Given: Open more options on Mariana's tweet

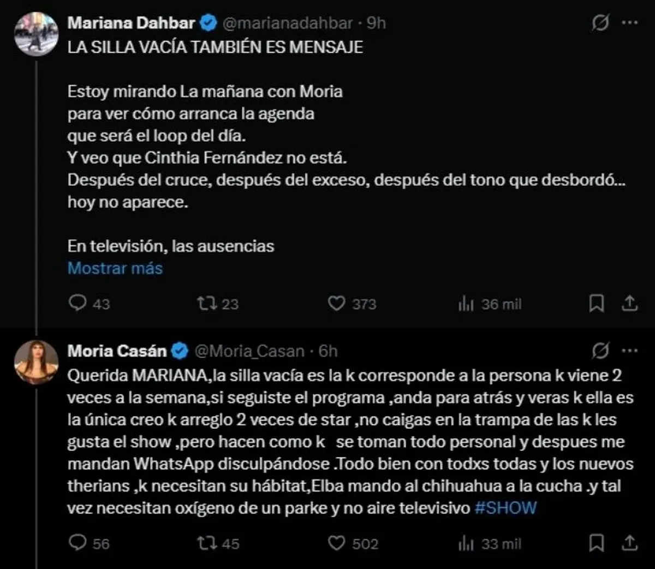Looking at the screenshot, I should [x=630, y=23].
